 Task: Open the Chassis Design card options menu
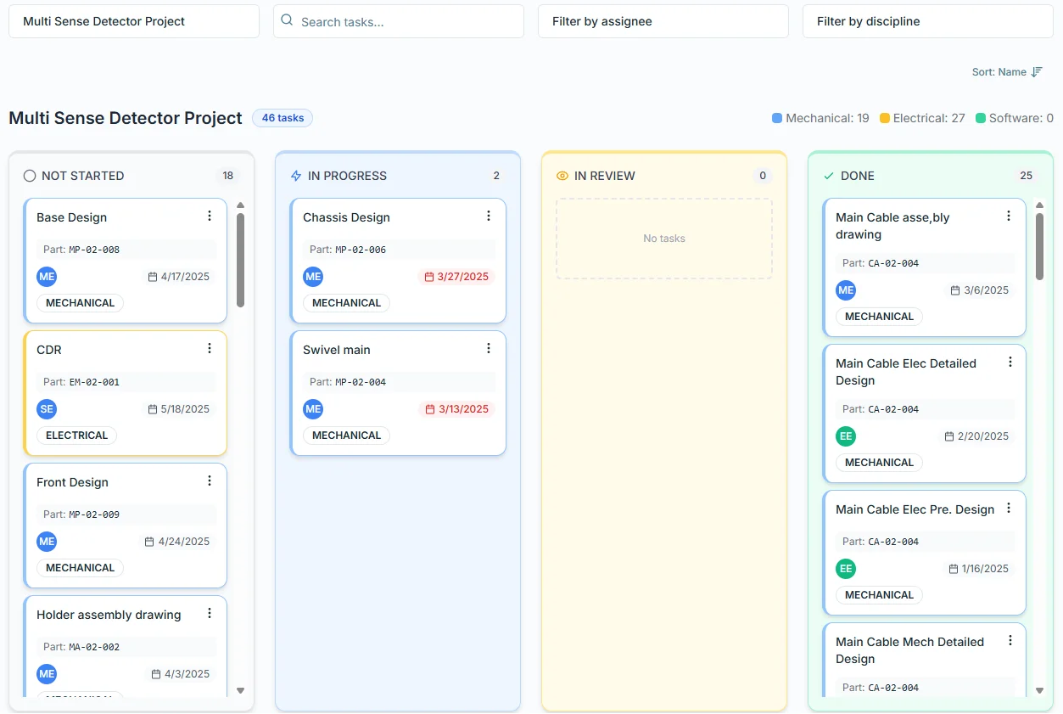click(x=489, y=216)
